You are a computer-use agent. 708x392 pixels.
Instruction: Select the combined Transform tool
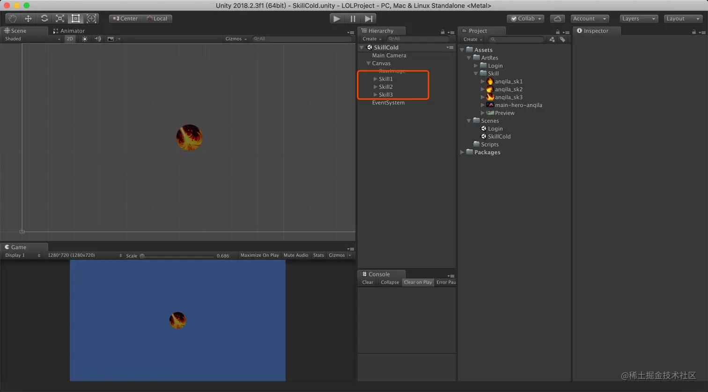click(91, 18)
